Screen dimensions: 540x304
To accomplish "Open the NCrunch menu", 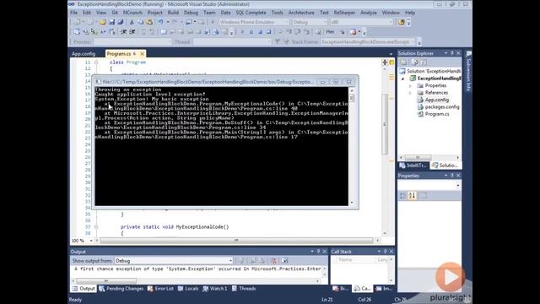I will tap(132, 13).
